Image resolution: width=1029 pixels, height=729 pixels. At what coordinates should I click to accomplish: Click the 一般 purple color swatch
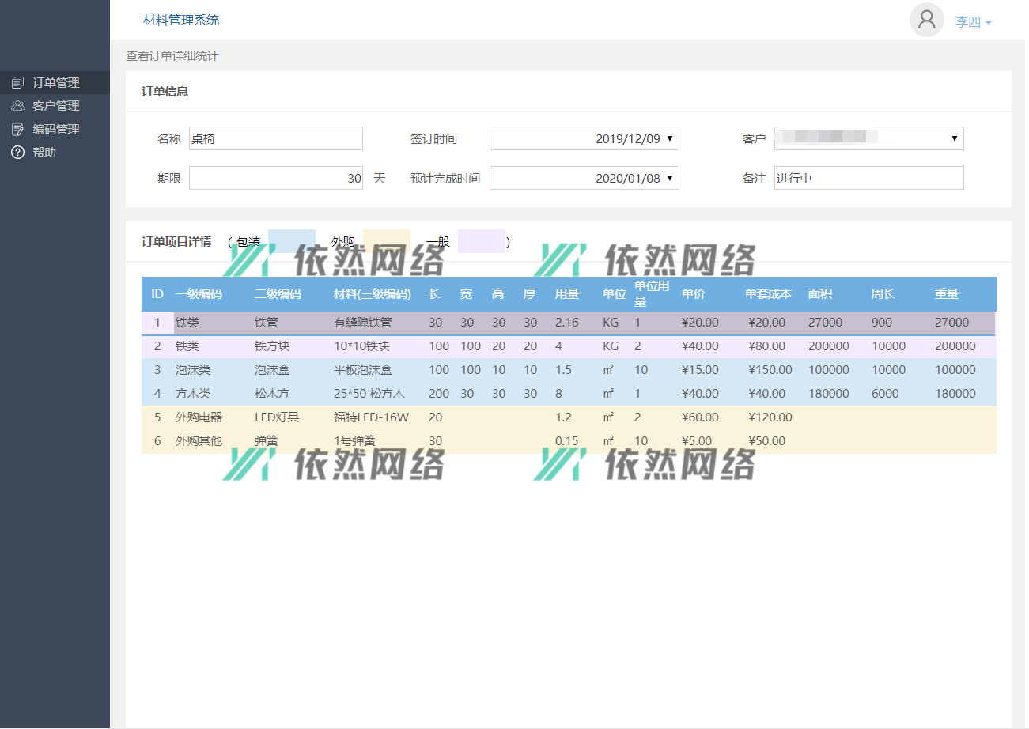pos(481,241)
